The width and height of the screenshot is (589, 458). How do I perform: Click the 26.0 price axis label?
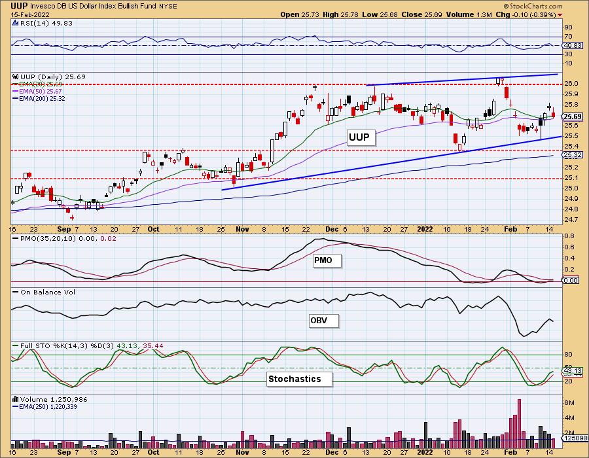[571, 83]
